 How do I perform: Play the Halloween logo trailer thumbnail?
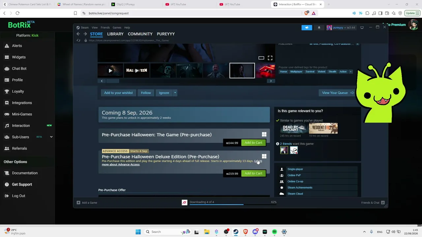tap(137, 70)
